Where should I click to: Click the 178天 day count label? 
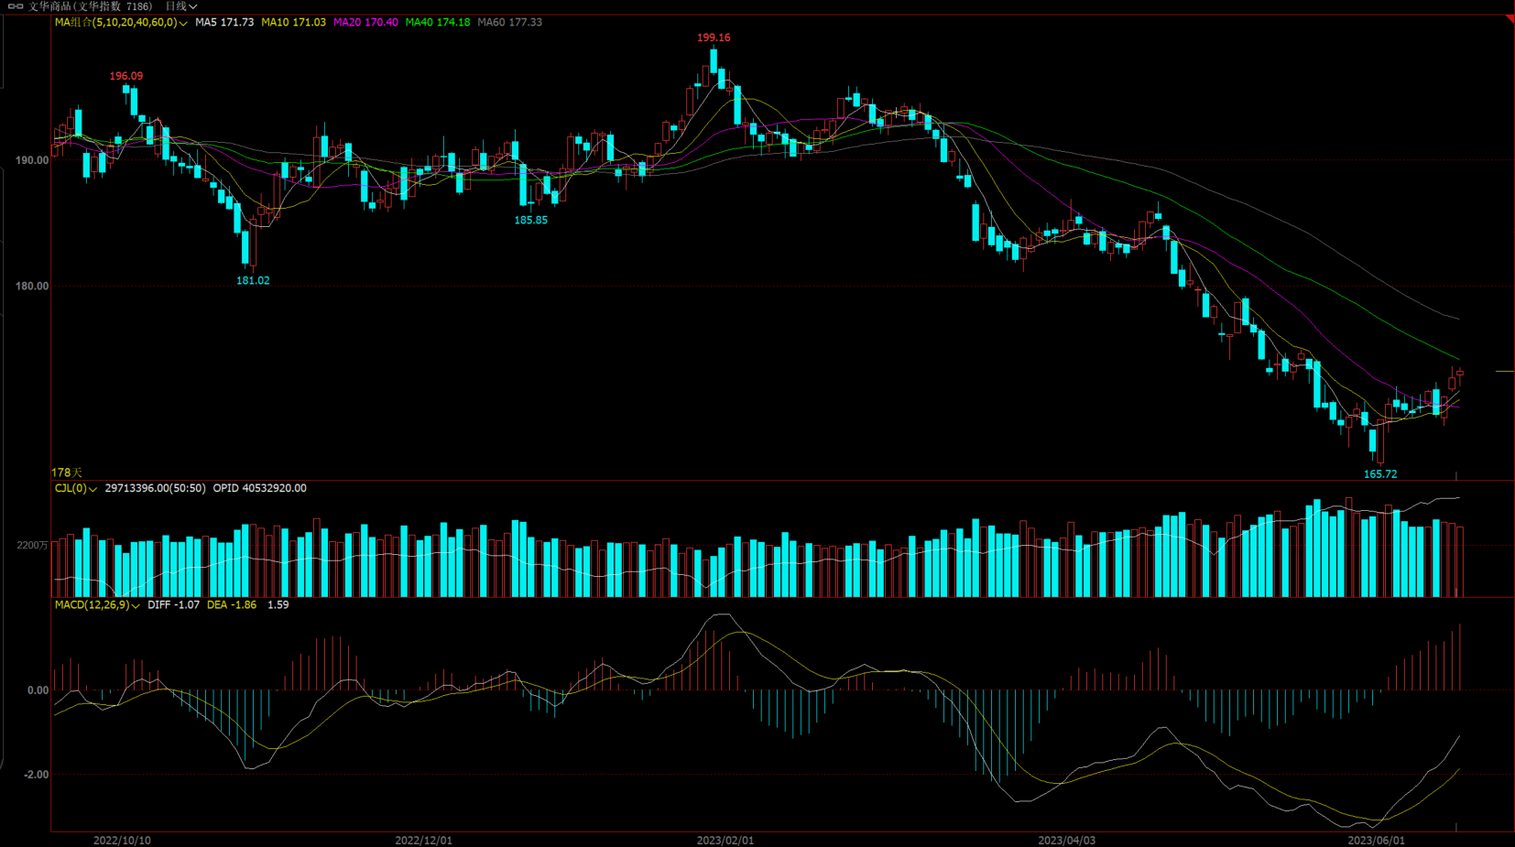point(67,472)
